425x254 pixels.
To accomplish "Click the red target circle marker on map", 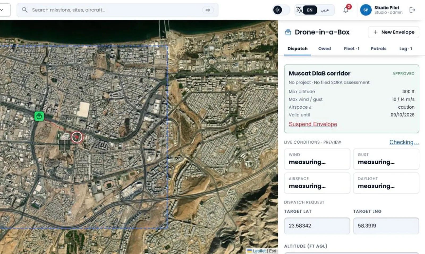I will pyautogui.click(x=77, y=137).
